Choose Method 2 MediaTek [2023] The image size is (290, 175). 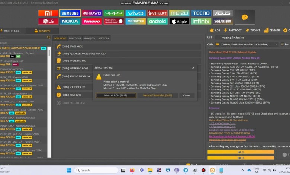pyautogui.click(x=157, y=95)
